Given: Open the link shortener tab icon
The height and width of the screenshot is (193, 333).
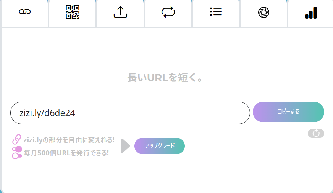Looking at the screenshot, I should point(25,12).
